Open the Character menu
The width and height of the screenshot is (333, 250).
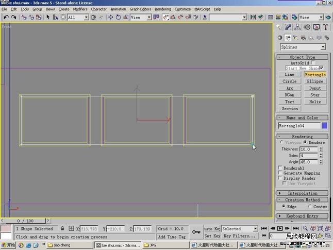click(99, 9)
